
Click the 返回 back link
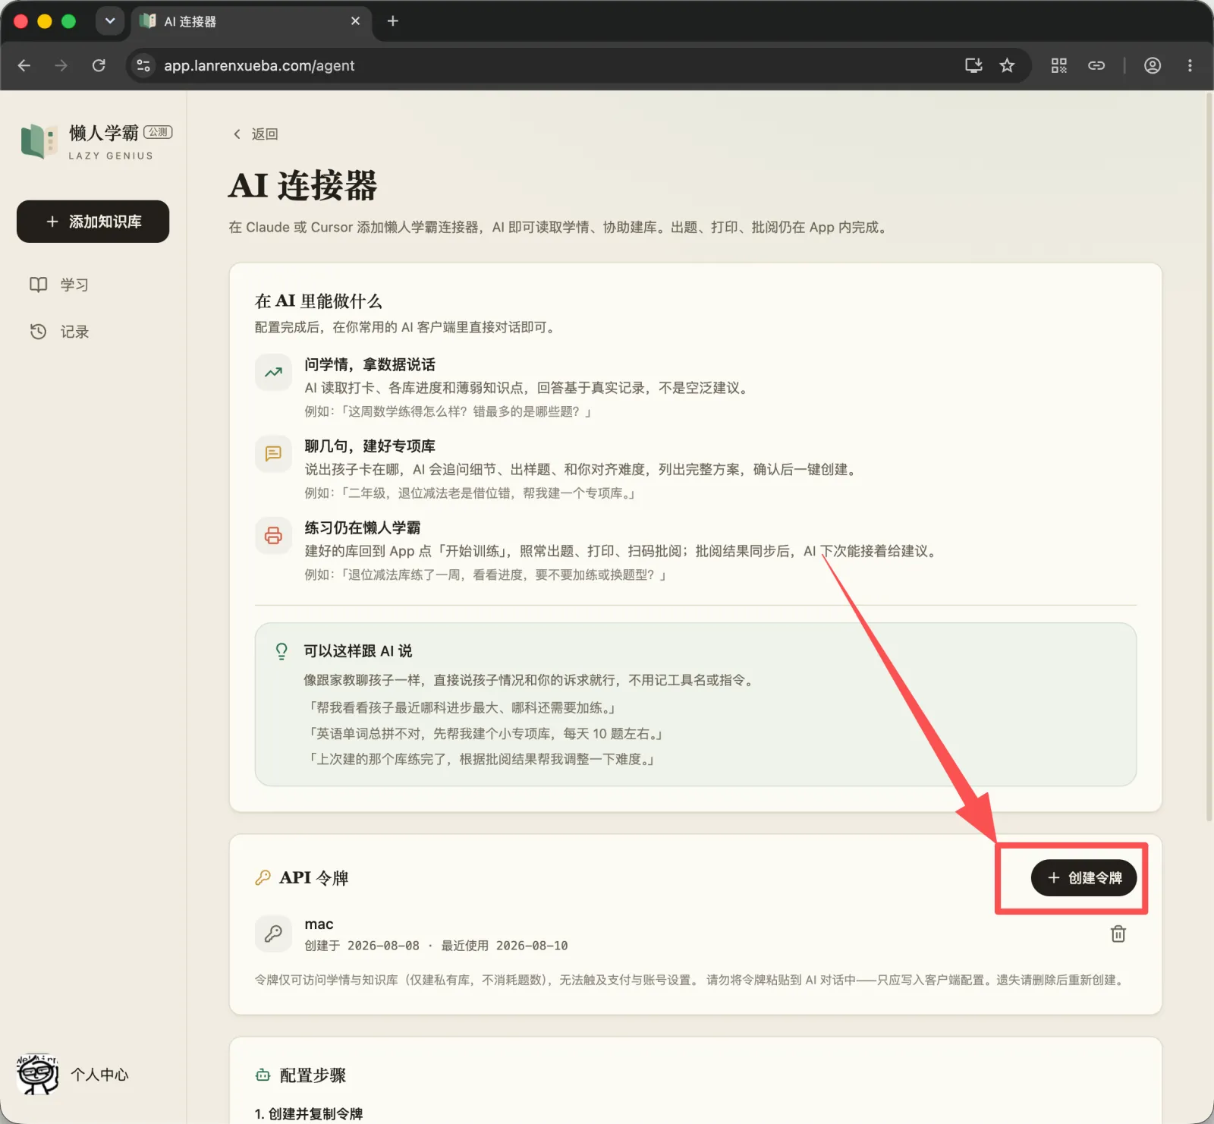[256, 134]
